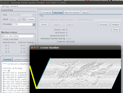This screenshot has width=123, height=93.
Task: Click the Browse button
Action: (x=116, y=25)
